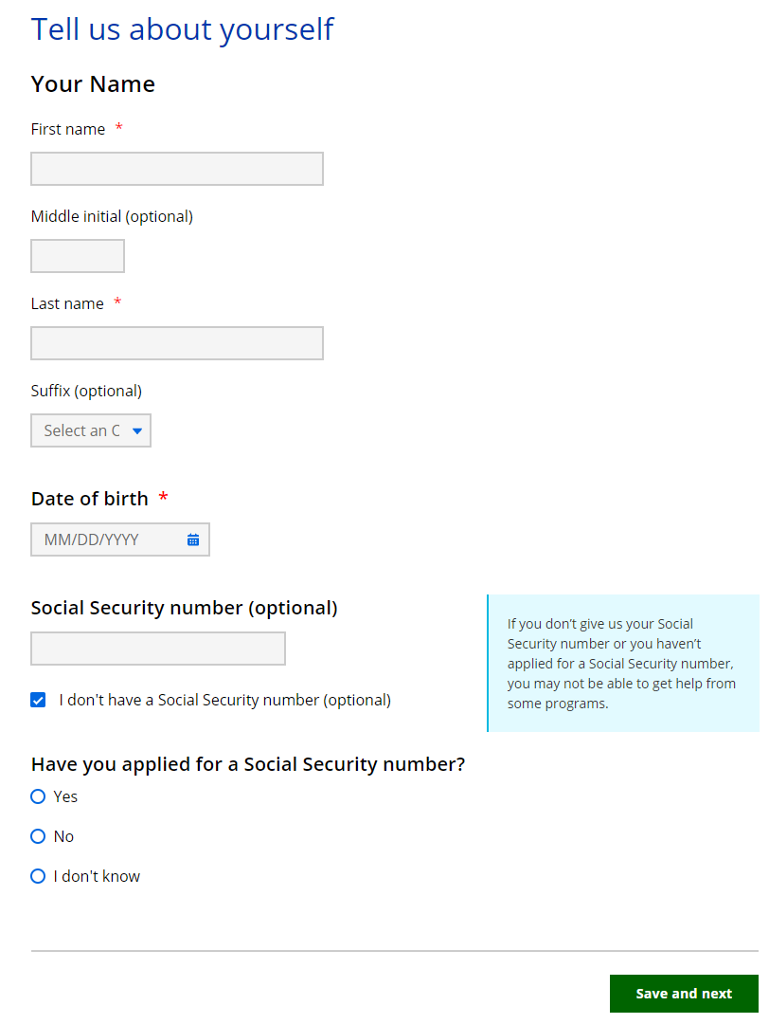Click the "Date of birth" heading label
Viewport: 769px width, 1024px height.
pos(90,499)
